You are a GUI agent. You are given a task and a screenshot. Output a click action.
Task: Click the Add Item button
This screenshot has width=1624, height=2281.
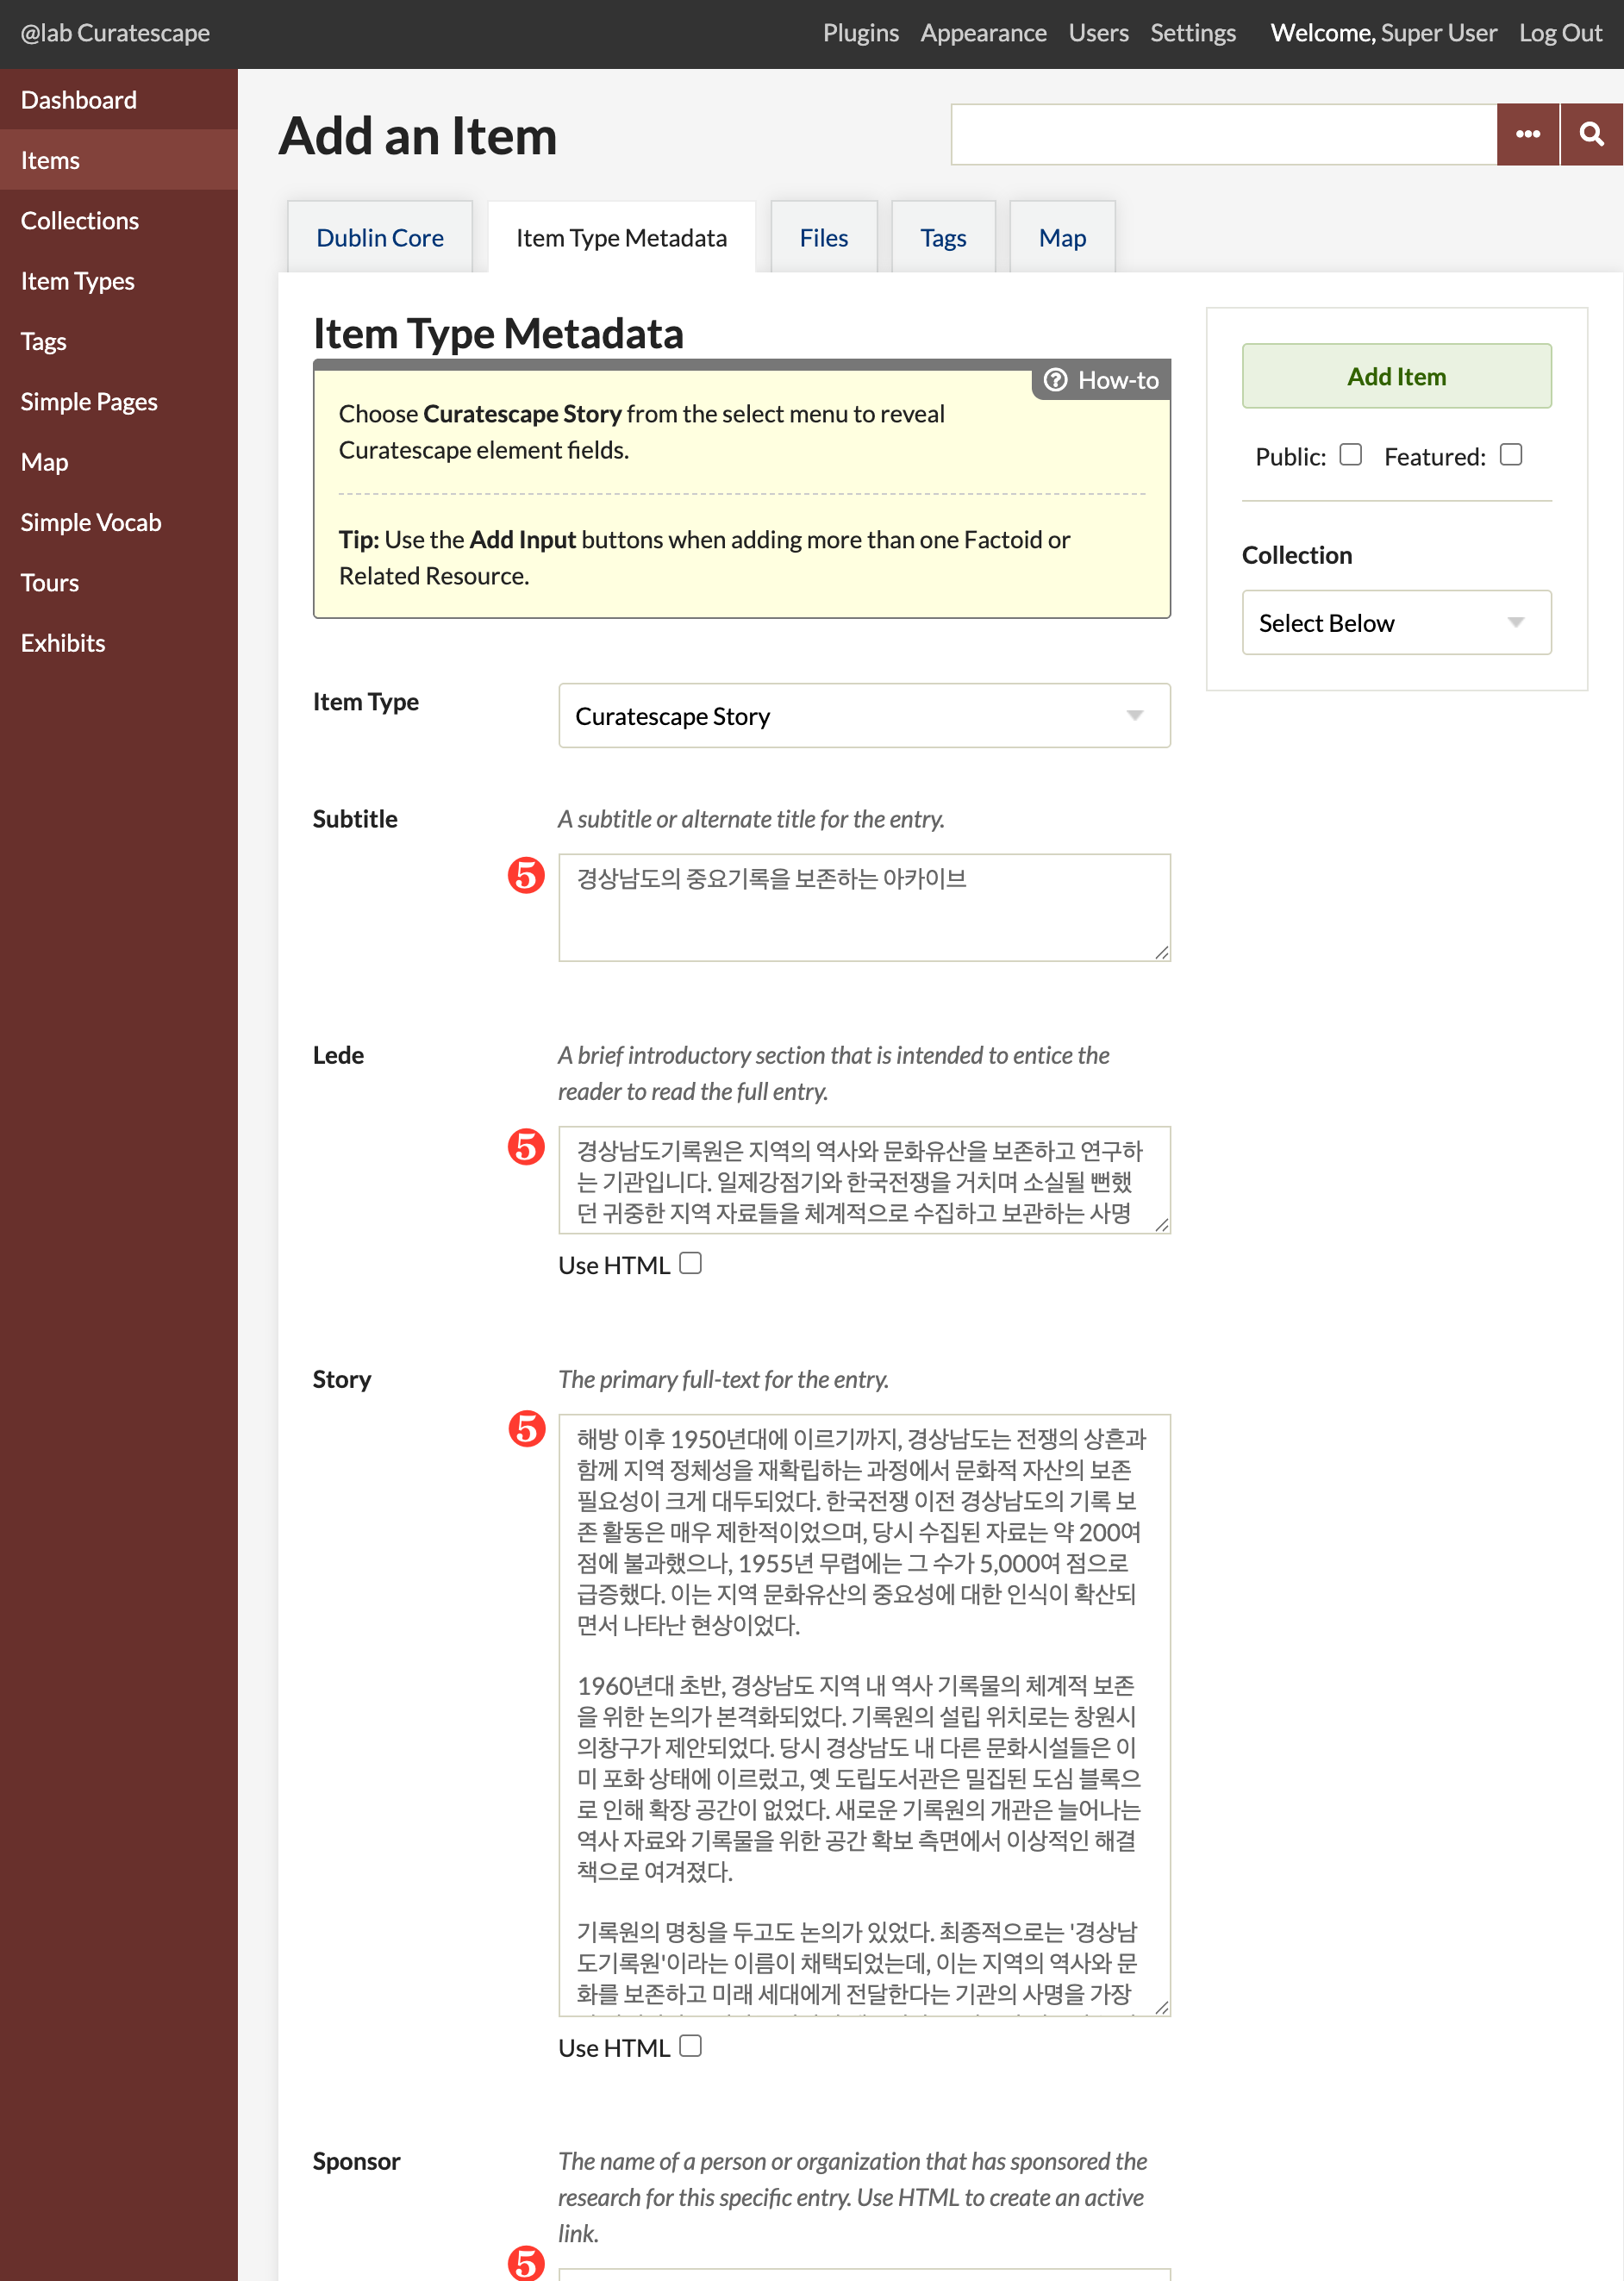(x=1396, y=376)
